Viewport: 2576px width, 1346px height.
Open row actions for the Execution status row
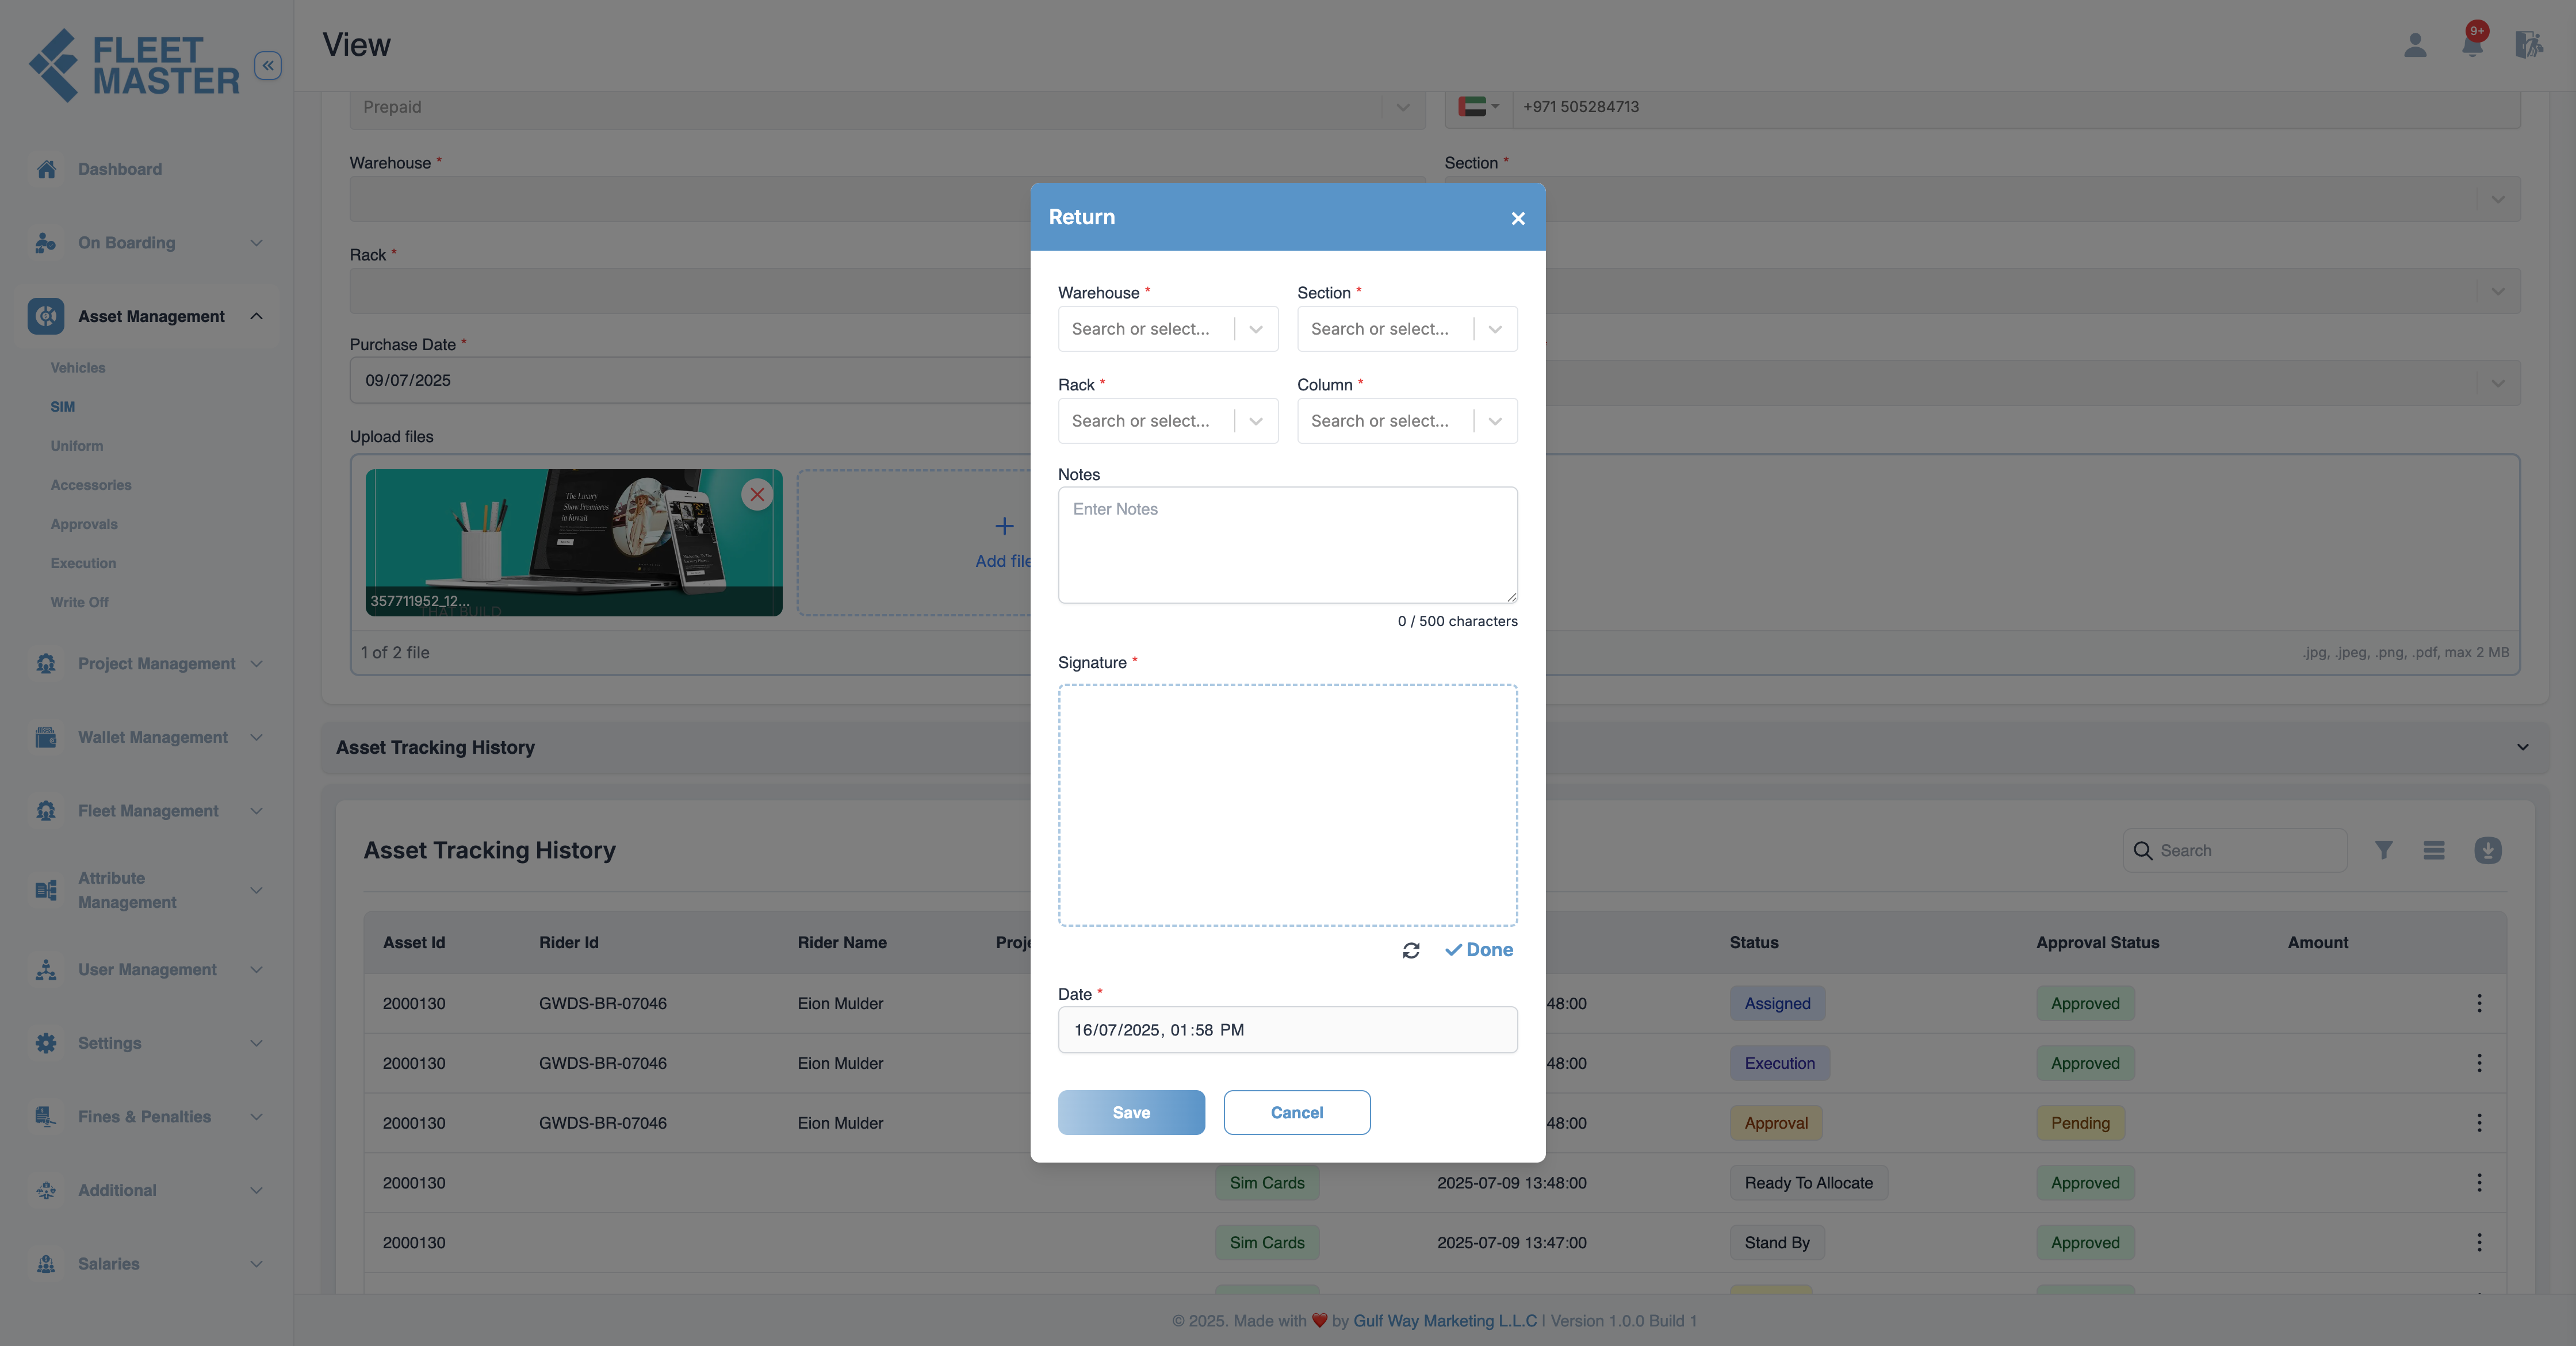tap(2479, 1063)
